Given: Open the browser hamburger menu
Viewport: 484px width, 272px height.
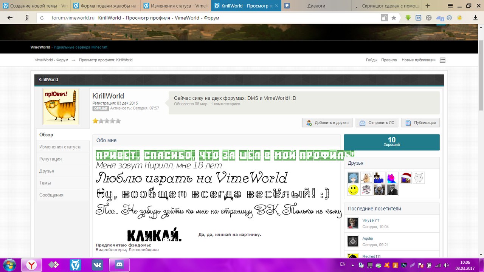Looking at the screenshot, I should pyautogui.click(x=450, y=6).
